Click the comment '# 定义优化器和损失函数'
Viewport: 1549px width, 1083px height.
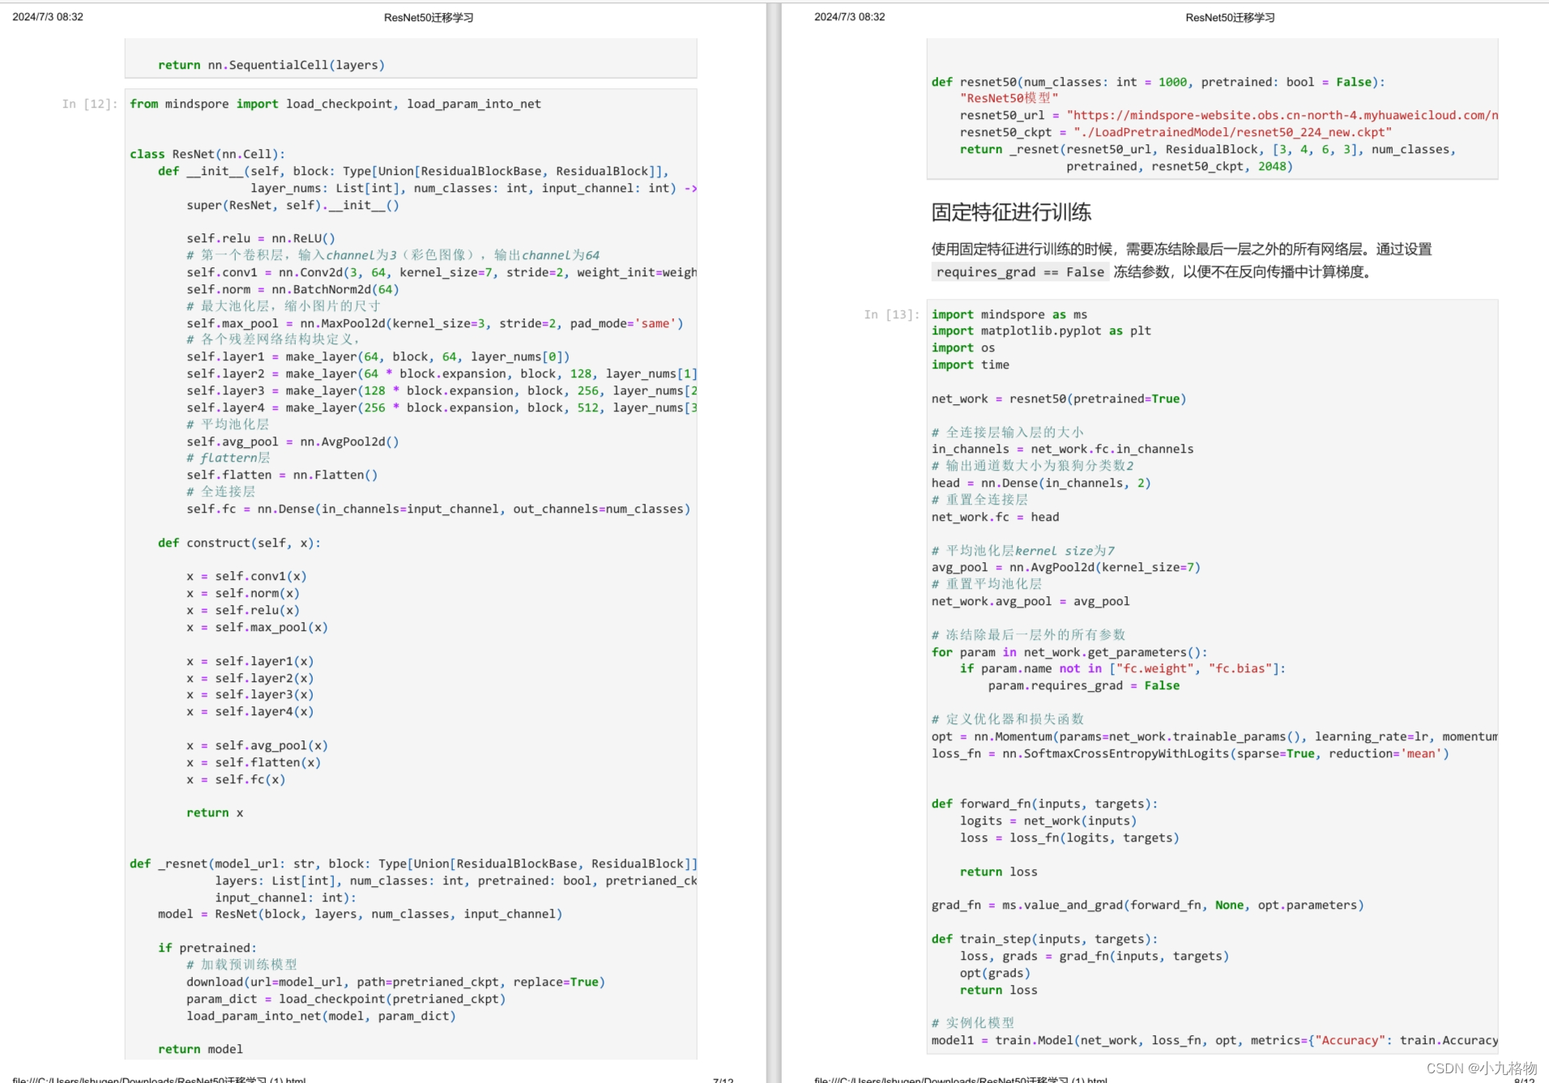pos(1008,719)
